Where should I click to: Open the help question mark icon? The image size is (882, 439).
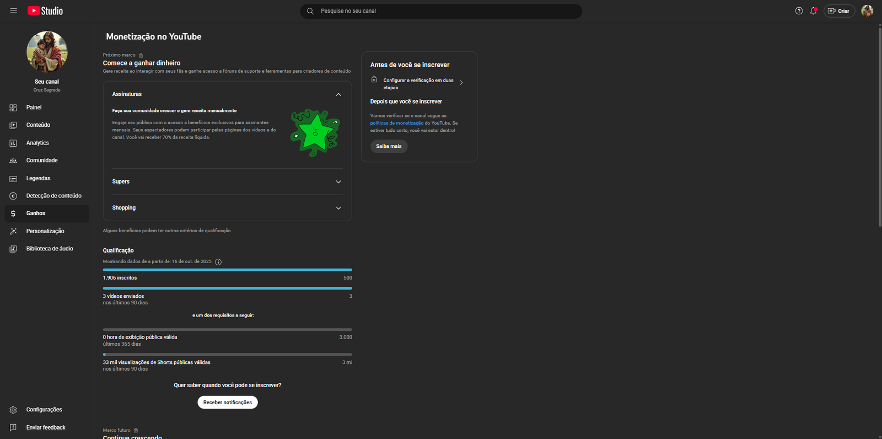(x=799, y=11)
